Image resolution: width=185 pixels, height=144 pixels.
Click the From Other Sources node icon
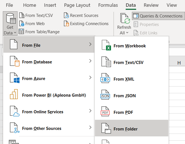[15, 128]
